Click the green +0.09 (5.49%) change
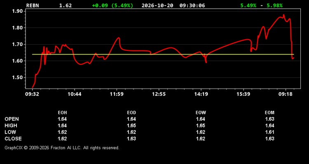Screen dimensions: 309x164 click(x=112, y=5)
